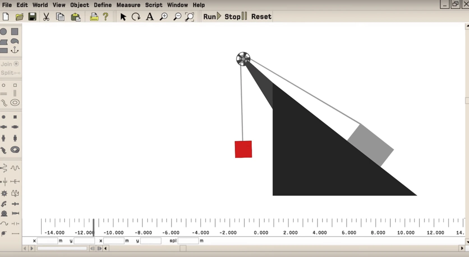469x257 pixels.
Task: Click the x coordinate input field
Action: (x=48, y=241)
